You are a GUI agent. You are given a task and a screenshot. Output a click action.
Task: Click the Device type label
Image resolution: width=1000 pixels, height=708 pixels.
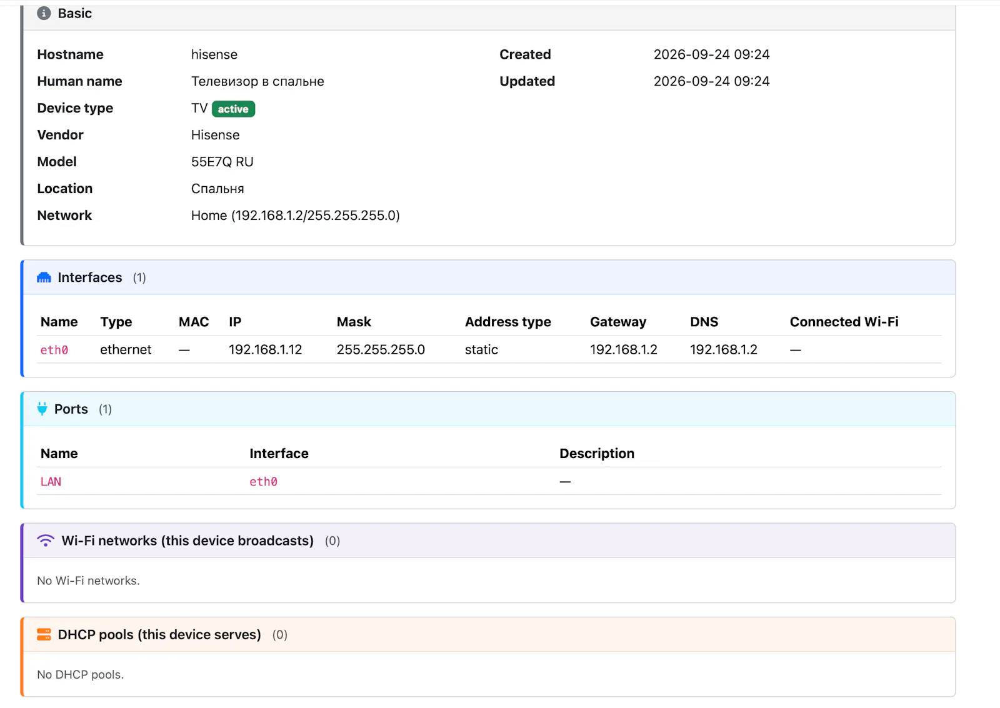click(x=75, y=108)
